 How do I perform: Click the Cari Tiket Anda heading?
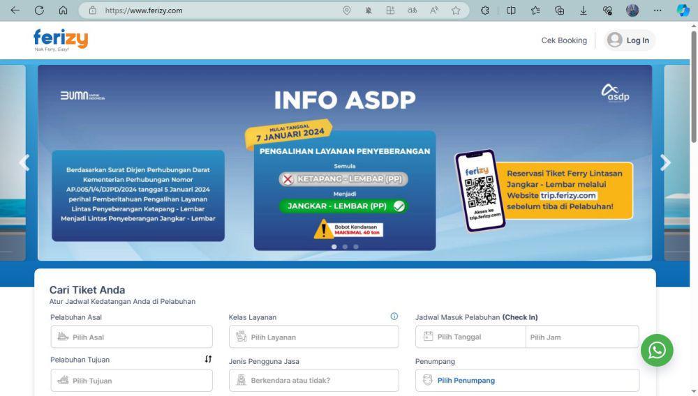pos(87,290)
